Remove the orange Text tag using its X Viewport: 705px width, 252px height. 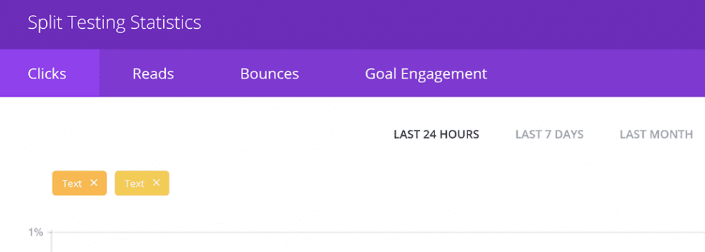[x=94, y=183]
